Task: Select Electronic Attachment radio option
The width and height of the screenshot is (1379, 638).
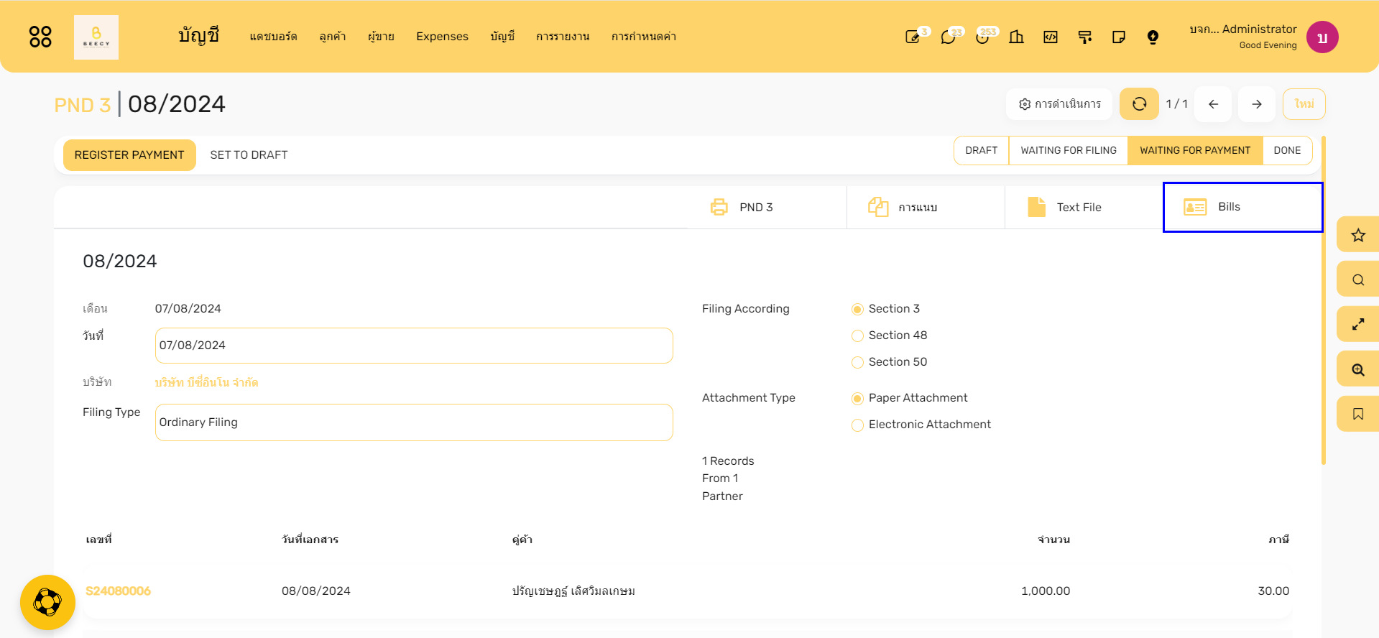Action: 857,425
